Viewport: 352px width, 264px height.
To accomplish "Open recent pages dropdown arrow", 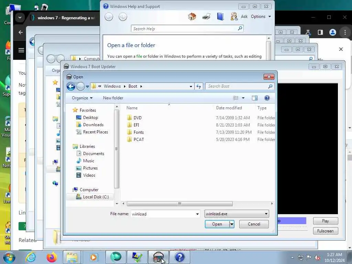I will coord(87,86).
